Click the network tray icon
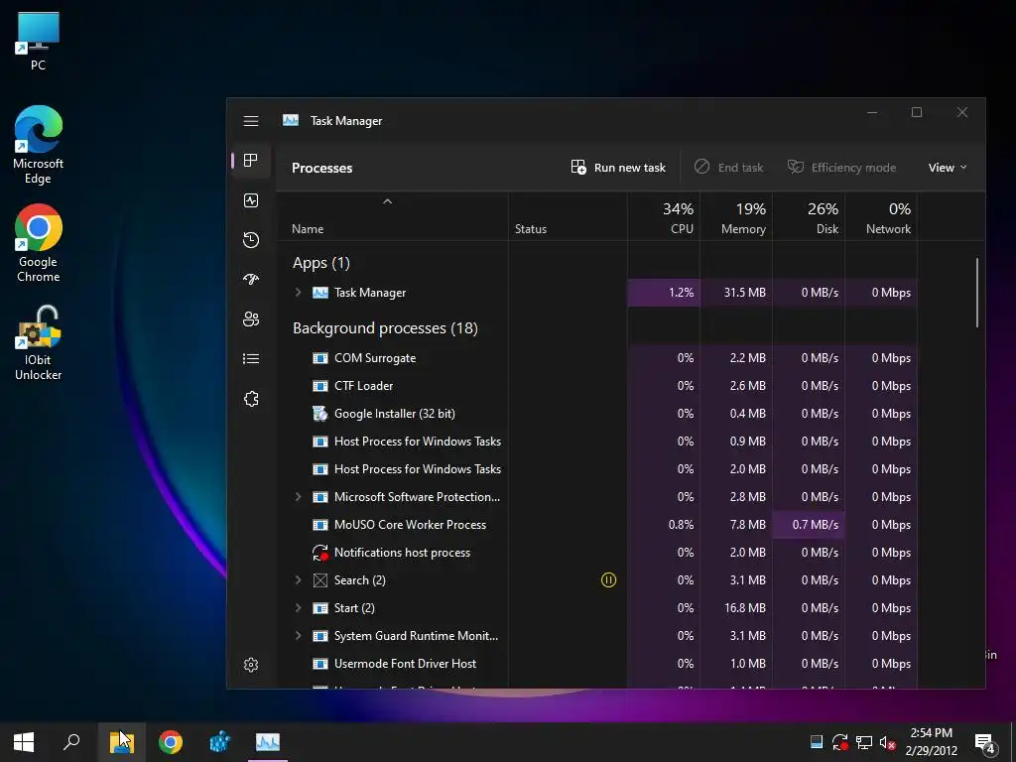This screenshot has height=762, width=1016. [x=864, y=742]
